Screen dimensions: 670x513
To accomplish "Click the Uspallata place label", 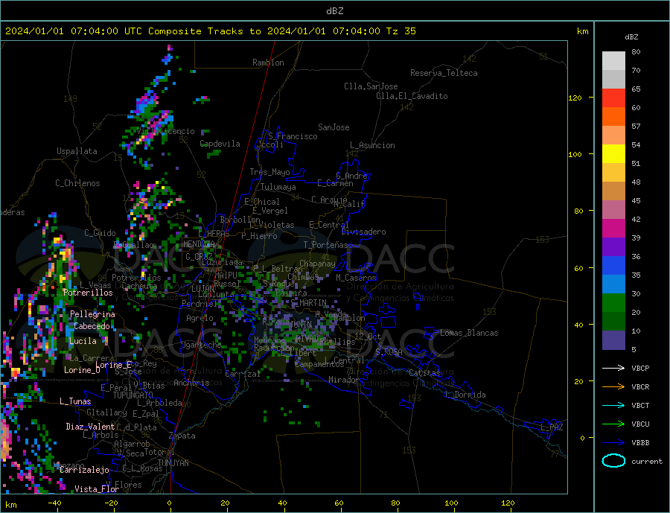I will pos(77,151).
